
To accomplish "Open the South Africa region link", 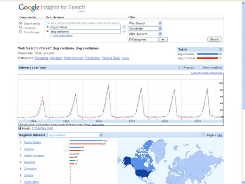I will pos(32,182).
